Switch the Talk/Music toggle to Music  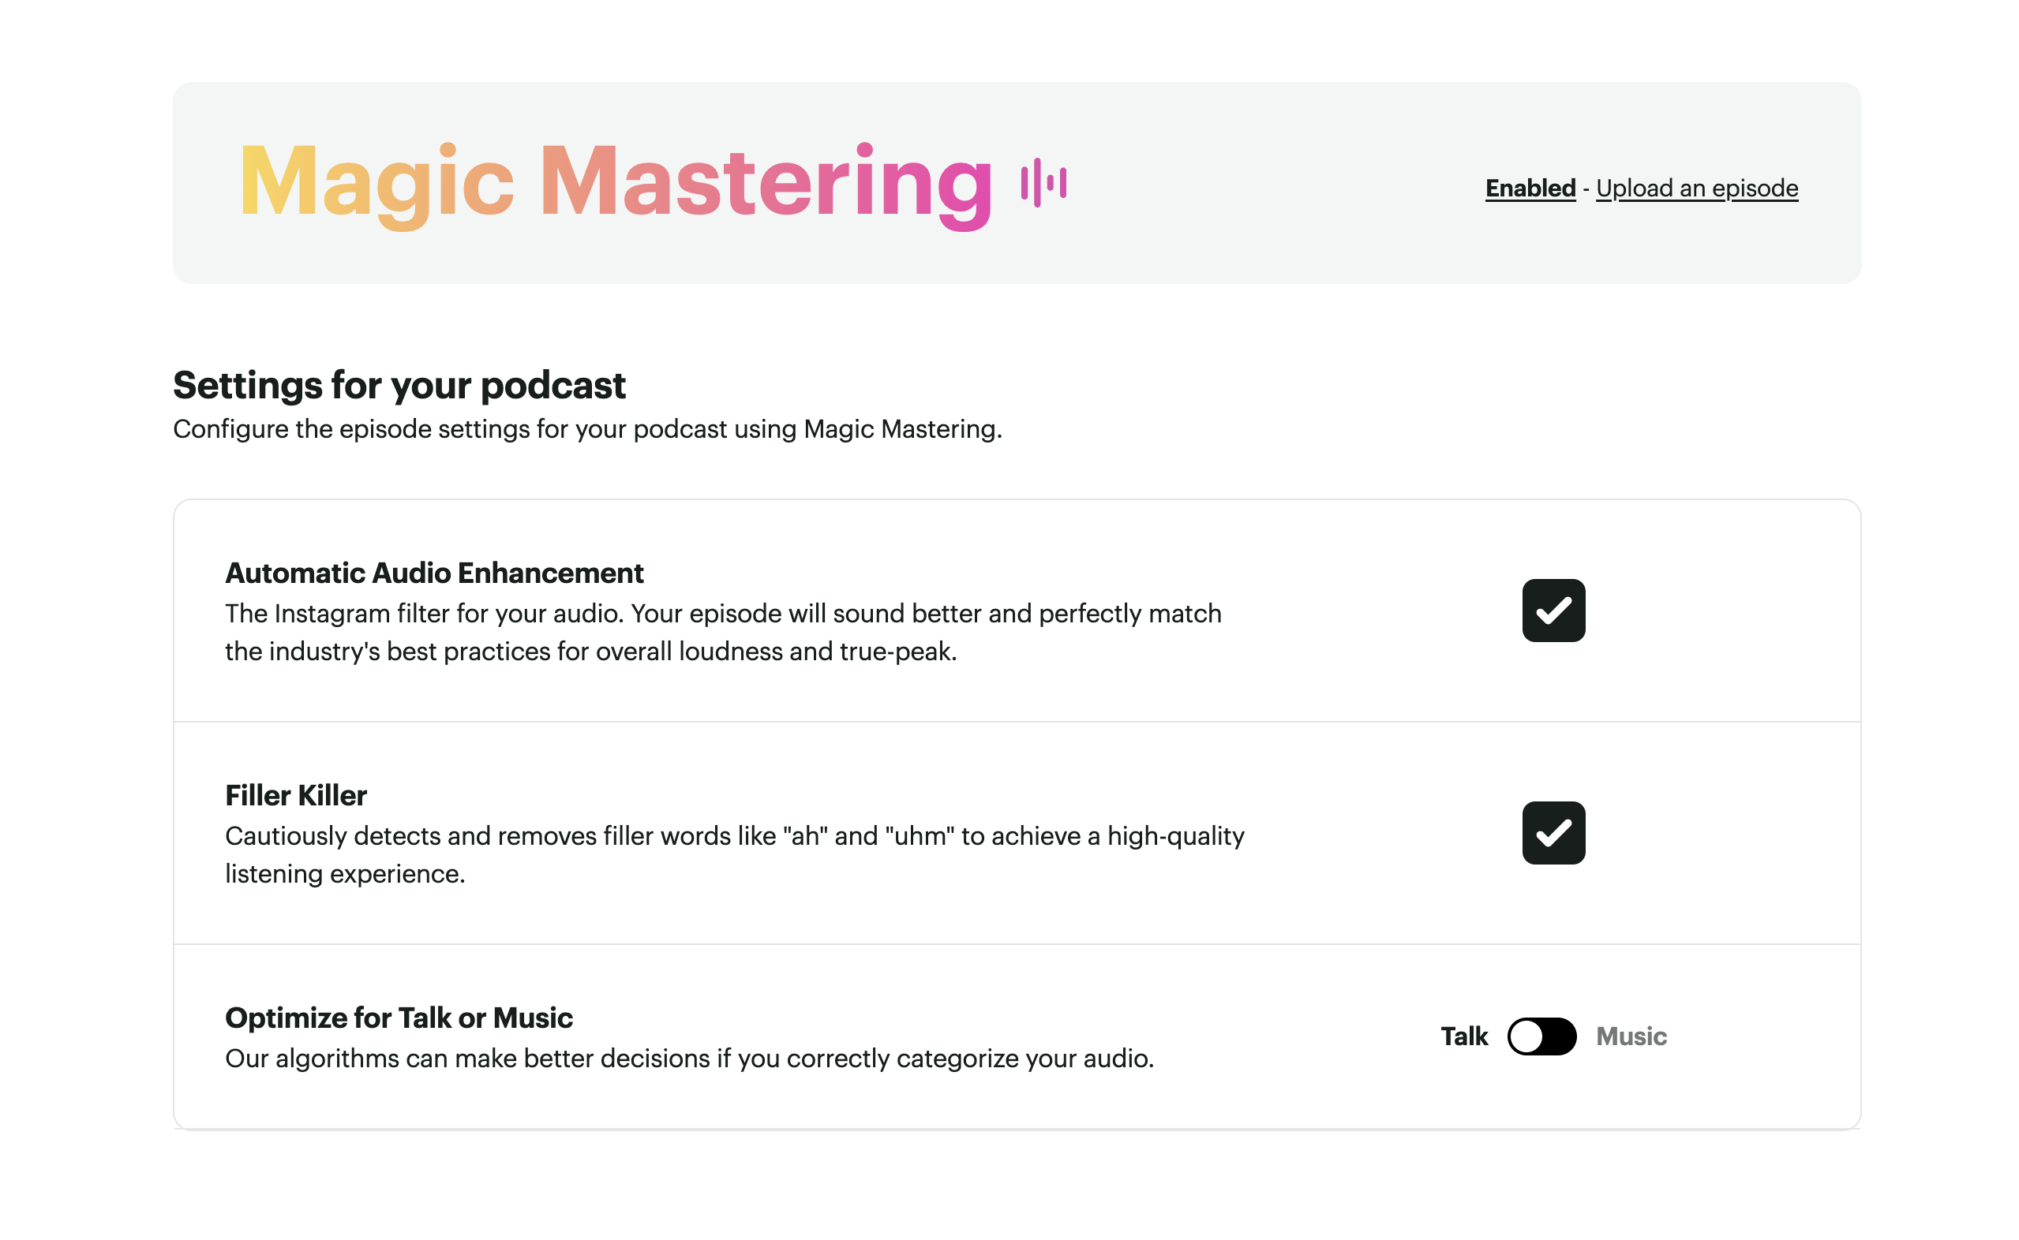1541,1036
